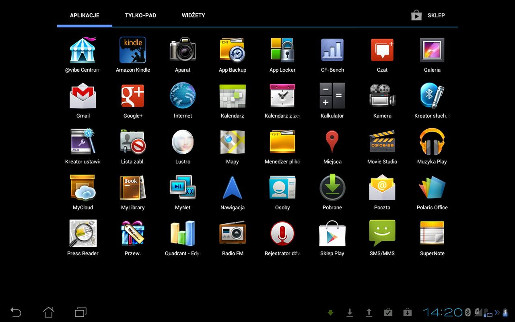Open SMS/MMS messaging
Viewport: 515px width, 322px height.
click(382, 233)
